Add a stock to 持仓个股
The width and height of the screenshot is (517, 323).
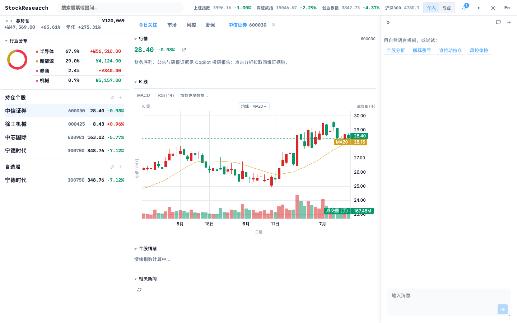coord(120,98)
